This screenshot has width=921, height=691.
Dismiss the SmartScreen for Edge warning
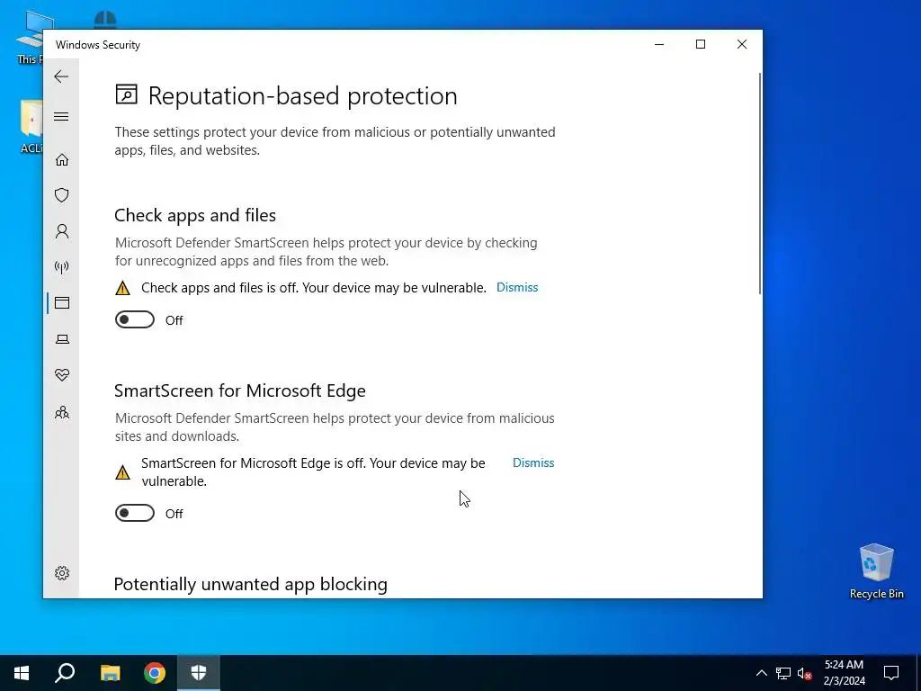point(533,463)
